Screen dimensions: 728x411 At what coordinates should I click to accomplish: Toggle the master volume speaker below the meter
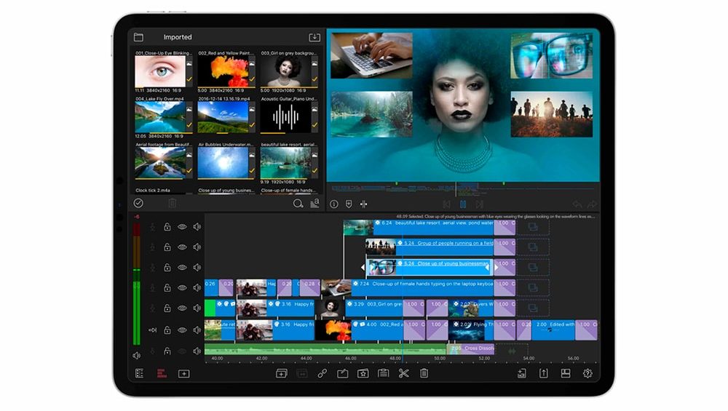137,356
